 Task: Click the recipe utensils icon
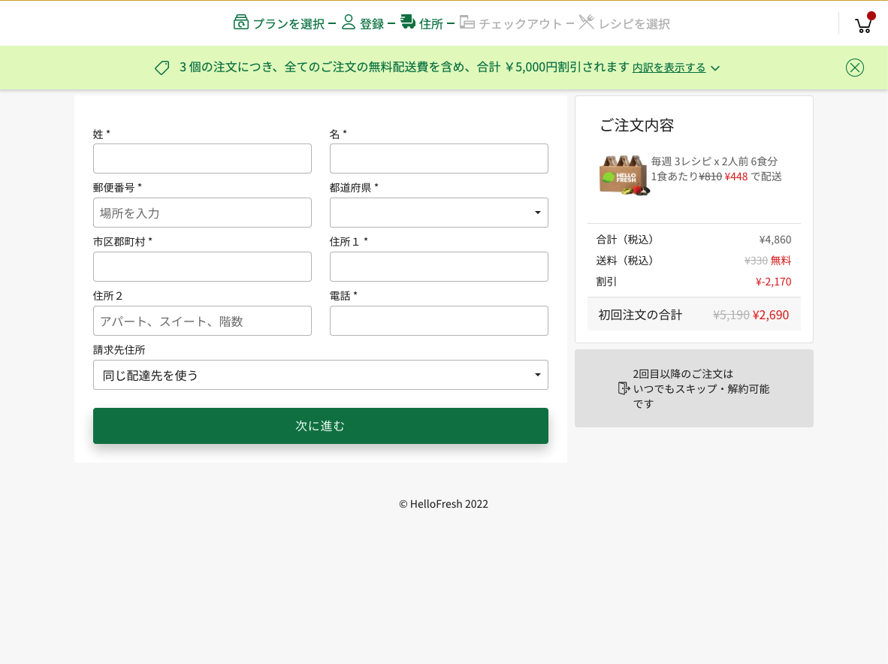coord(586,22)
